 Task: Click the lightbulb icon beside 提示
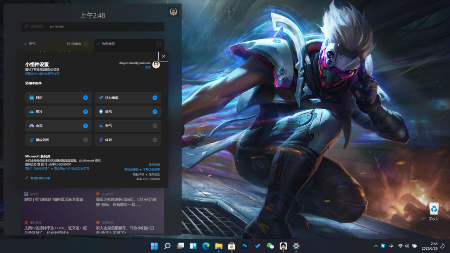click(x=101, y=112)
